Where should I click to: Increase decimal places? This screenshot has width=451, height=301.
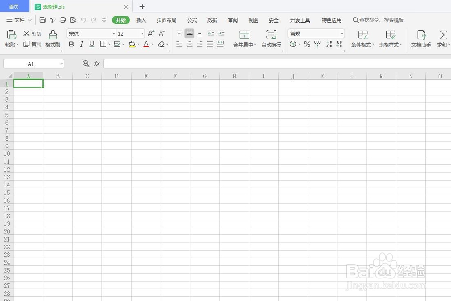tap(329, 44)
